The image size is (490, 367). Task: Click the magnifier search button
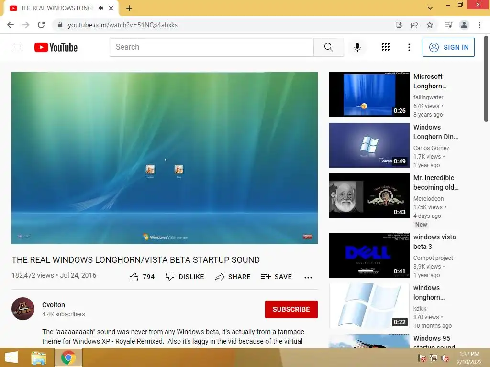coord(328,47)
